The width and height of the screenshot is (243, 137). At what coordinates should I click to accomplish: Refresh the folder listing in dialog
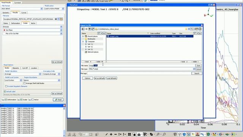click(93, 29)
